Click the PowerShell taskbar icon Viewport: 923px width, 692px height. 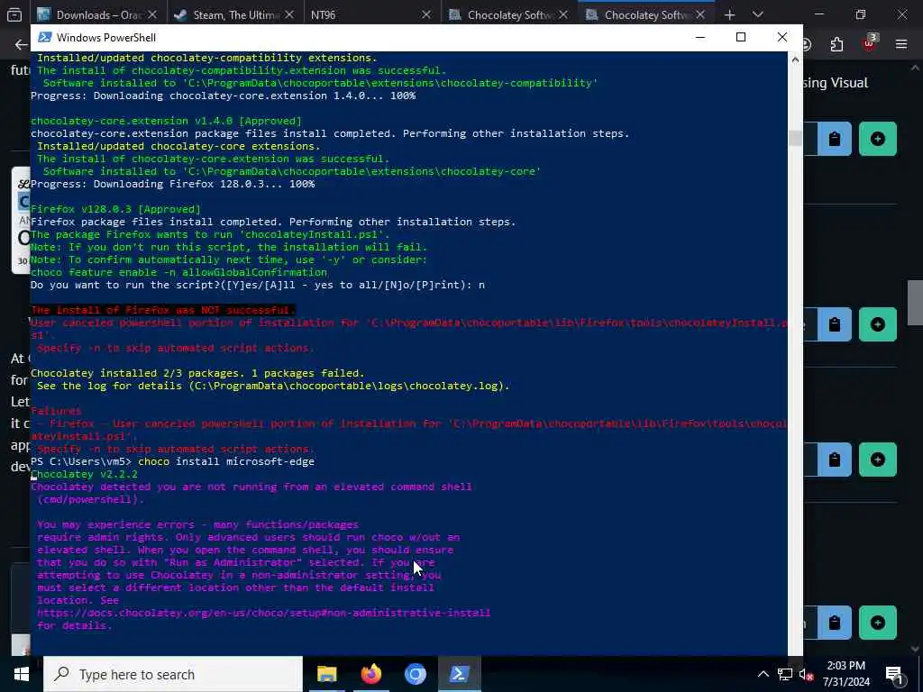(x=459, y=674)
